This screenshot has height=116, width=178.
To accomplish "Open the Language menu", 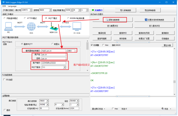I will coord(12,6).
